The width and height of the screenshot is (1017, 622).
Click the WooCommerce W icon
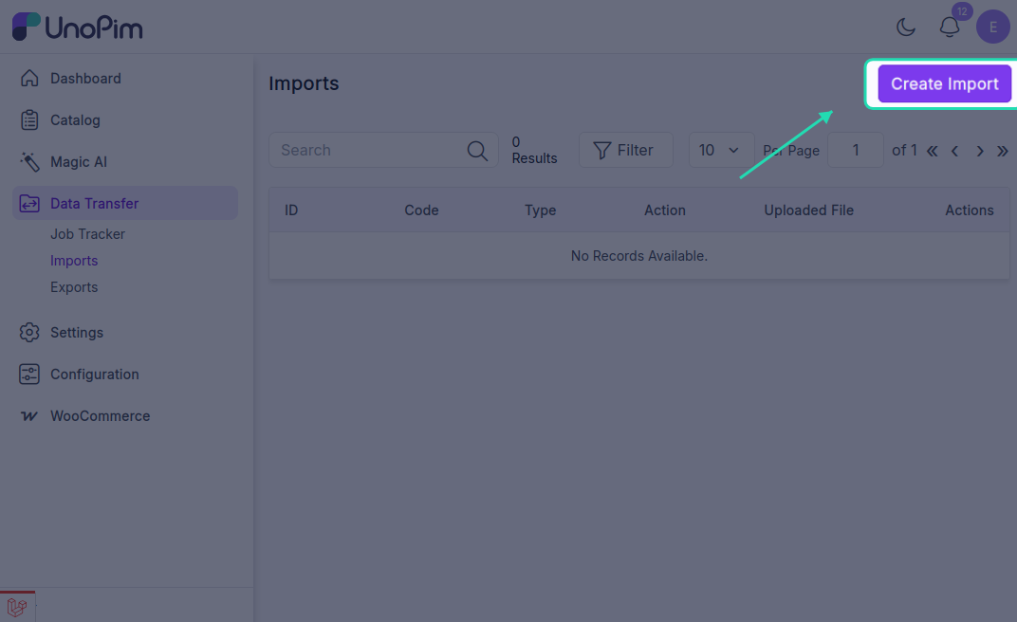click(x=29, y=416)
